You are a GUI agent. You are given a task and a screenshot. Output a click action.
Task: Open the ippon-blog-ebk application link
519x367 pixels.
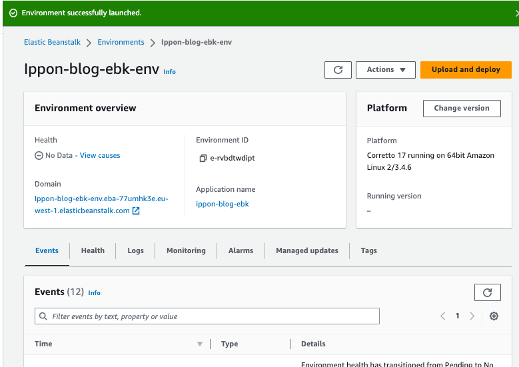(x=222, y=204)
